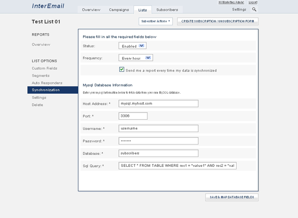Open Settings in the top navigation
The image size is (298, 218).
coord(239,9)
